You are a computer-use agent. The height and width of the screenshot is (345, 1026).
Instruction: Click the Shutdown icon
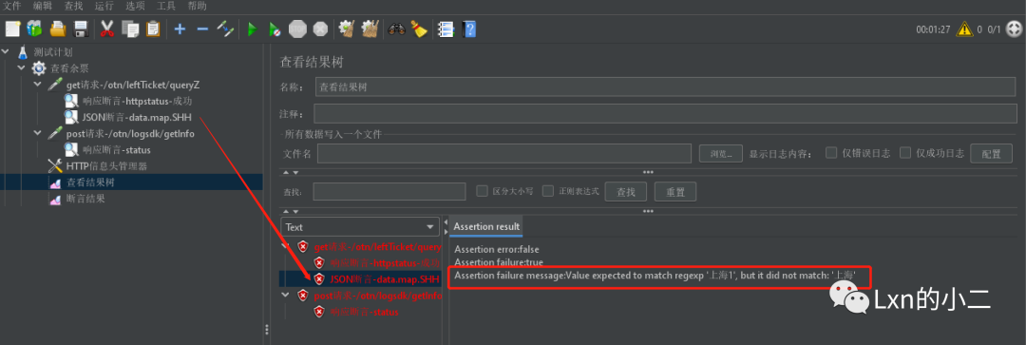coord(320,29)
